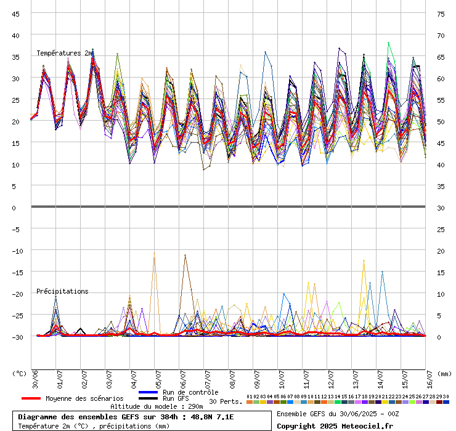This screenshot has width=456, height=431.
Task: Click the -15 value on left axis
Action: tap(17, 273)
